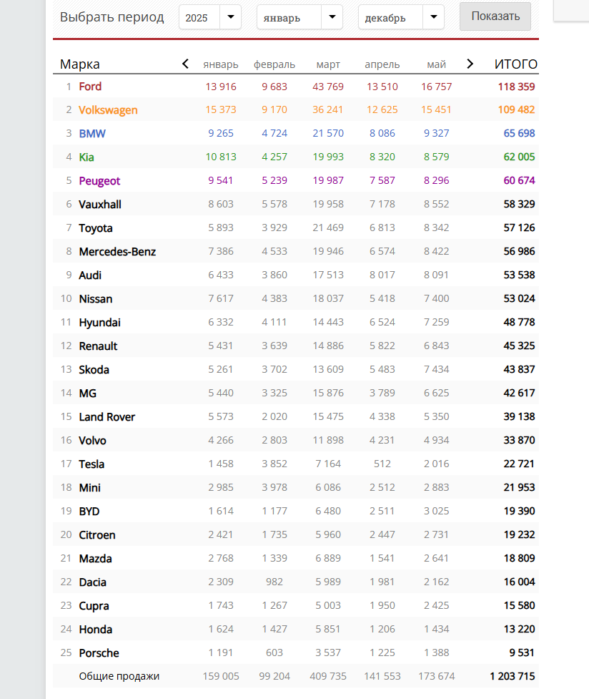Open the BMW brand link
Viewport: 589px width, 699px height.
coord(92,134)
